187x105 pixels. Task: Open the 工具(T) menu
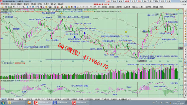46,4
